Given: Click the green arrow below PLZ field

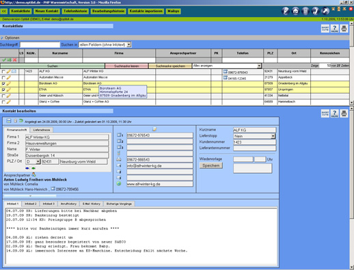Looking at the screenshot, I should 33,168.
